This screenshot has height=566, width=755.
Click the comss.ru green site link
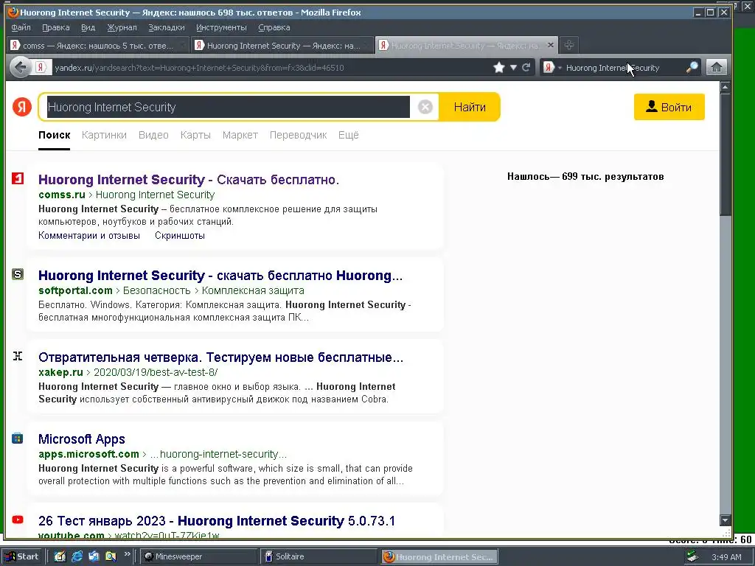(62, 195)
